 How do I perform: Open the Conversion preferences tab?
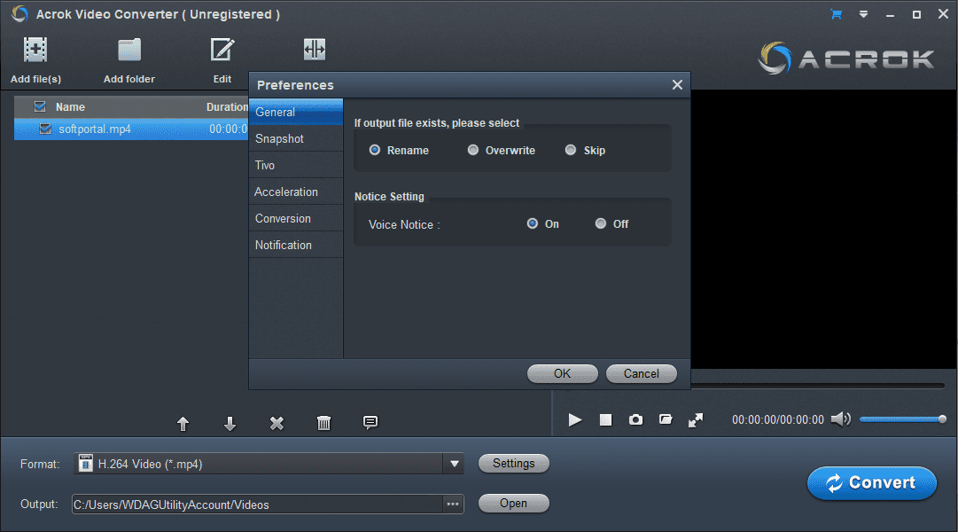point(296,218)
